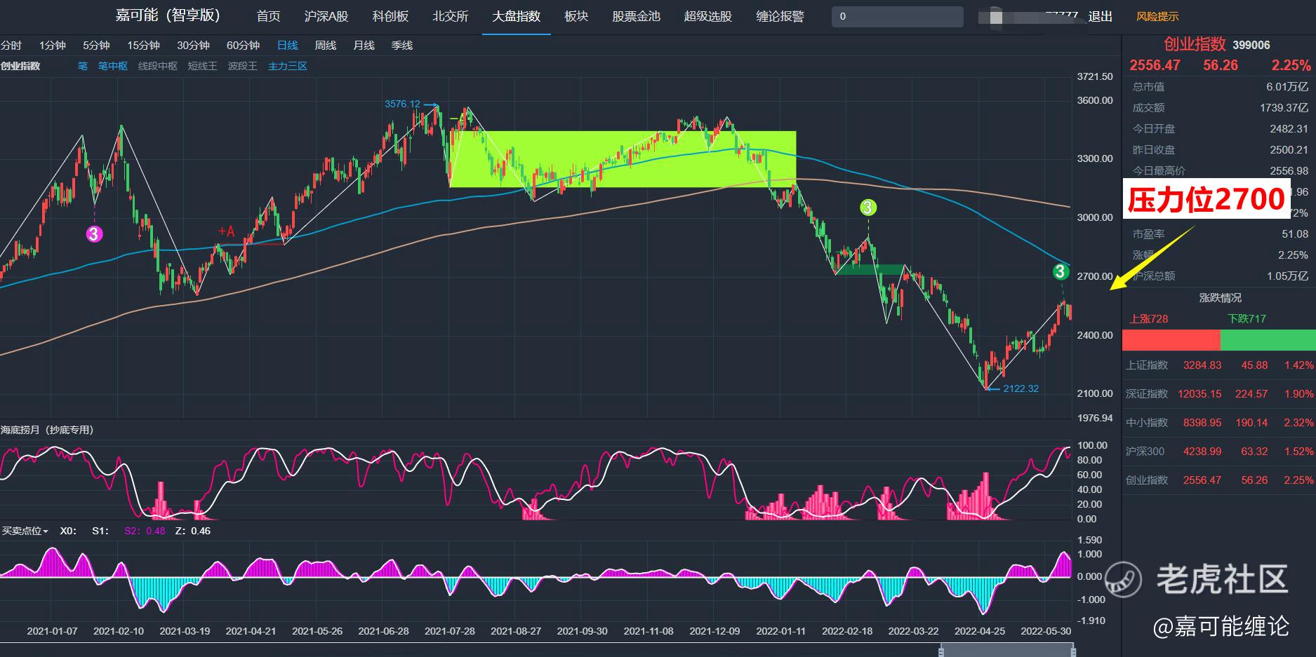The height and width of the screenshot is (657, 1316).
Task: Switch chart to 5分钟 period
Action: coord(96,46)
